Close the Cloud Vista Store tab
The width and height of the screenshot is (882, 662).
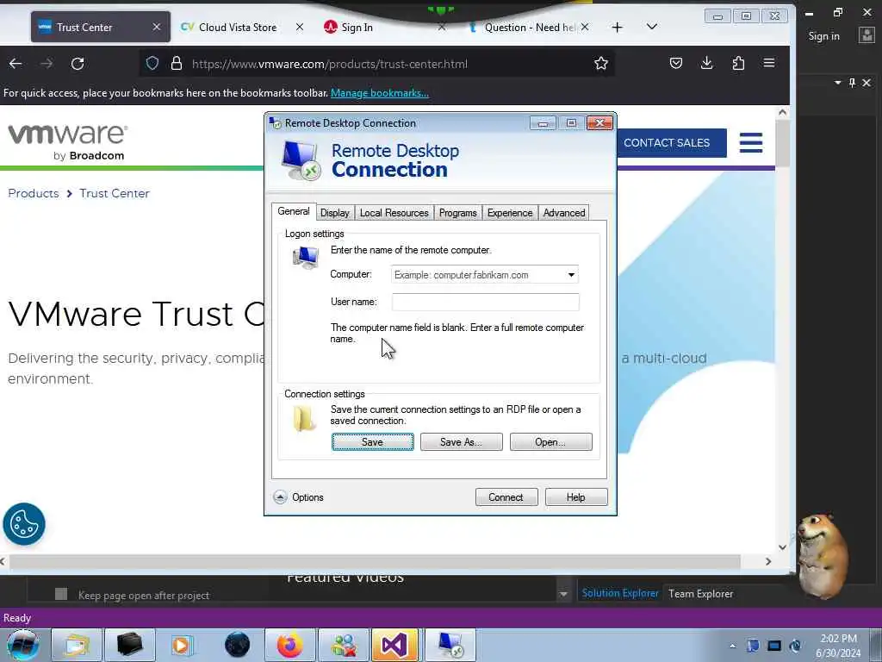299,27
